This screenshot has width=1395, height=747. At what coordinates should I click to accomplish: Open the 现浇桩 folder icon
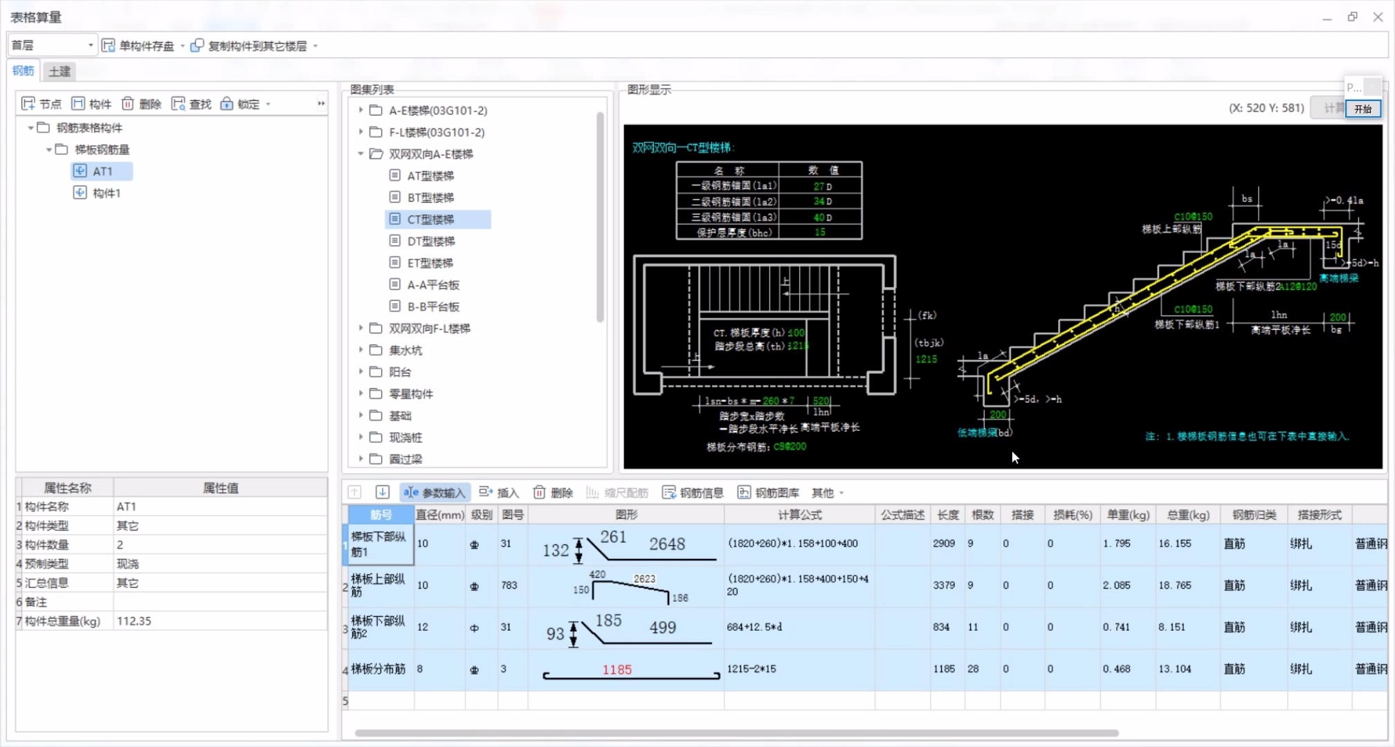coord(376,437)
